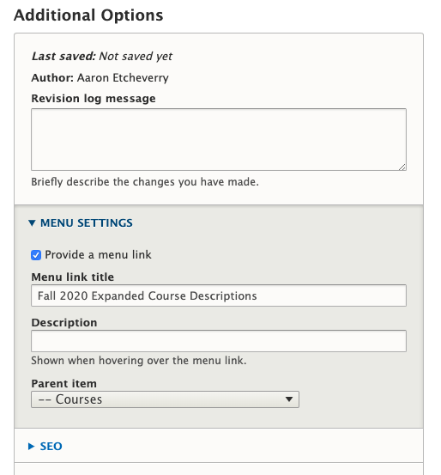The width and height of the screenshot is (441, 475).
Task: Click the Revision log message text area
Action: [219, 140]
